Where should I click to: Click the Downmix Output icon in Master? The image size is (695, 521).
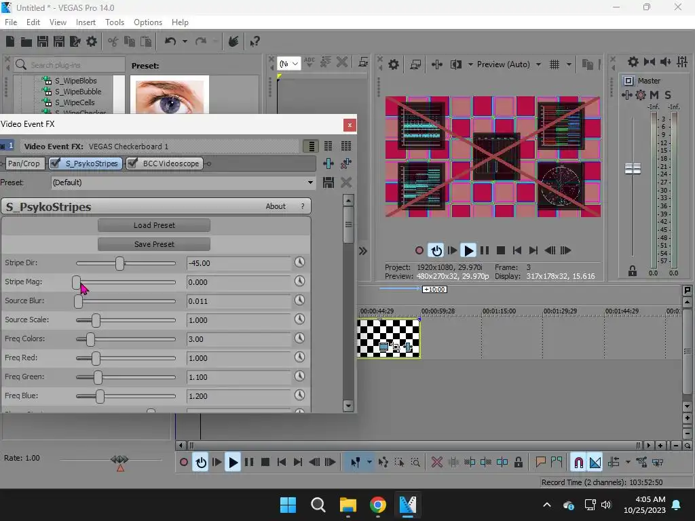650,62
